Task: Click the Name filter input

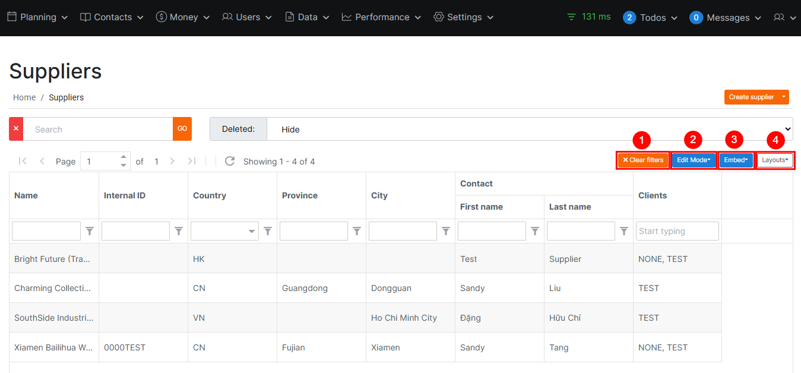Action: 46,231
